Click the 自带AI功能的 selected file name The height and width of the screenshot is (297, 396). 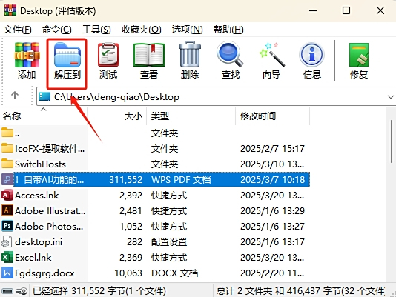pos(50,180)
